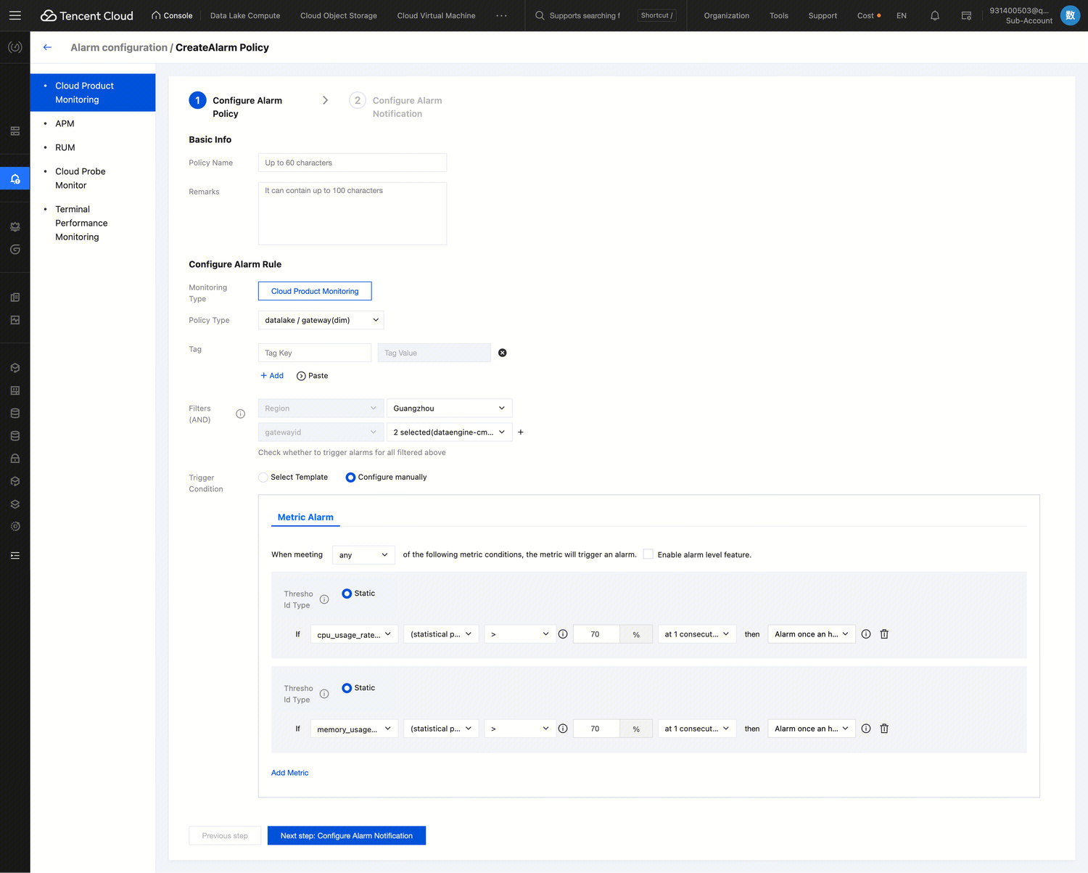Open the hamburger menu in top-left corner

[15, 15]
